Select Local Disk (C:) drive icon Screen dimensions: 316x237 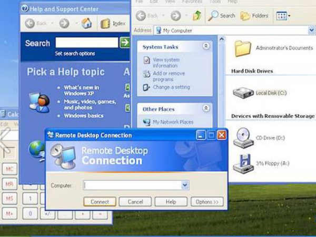click(x=243, y=93)
